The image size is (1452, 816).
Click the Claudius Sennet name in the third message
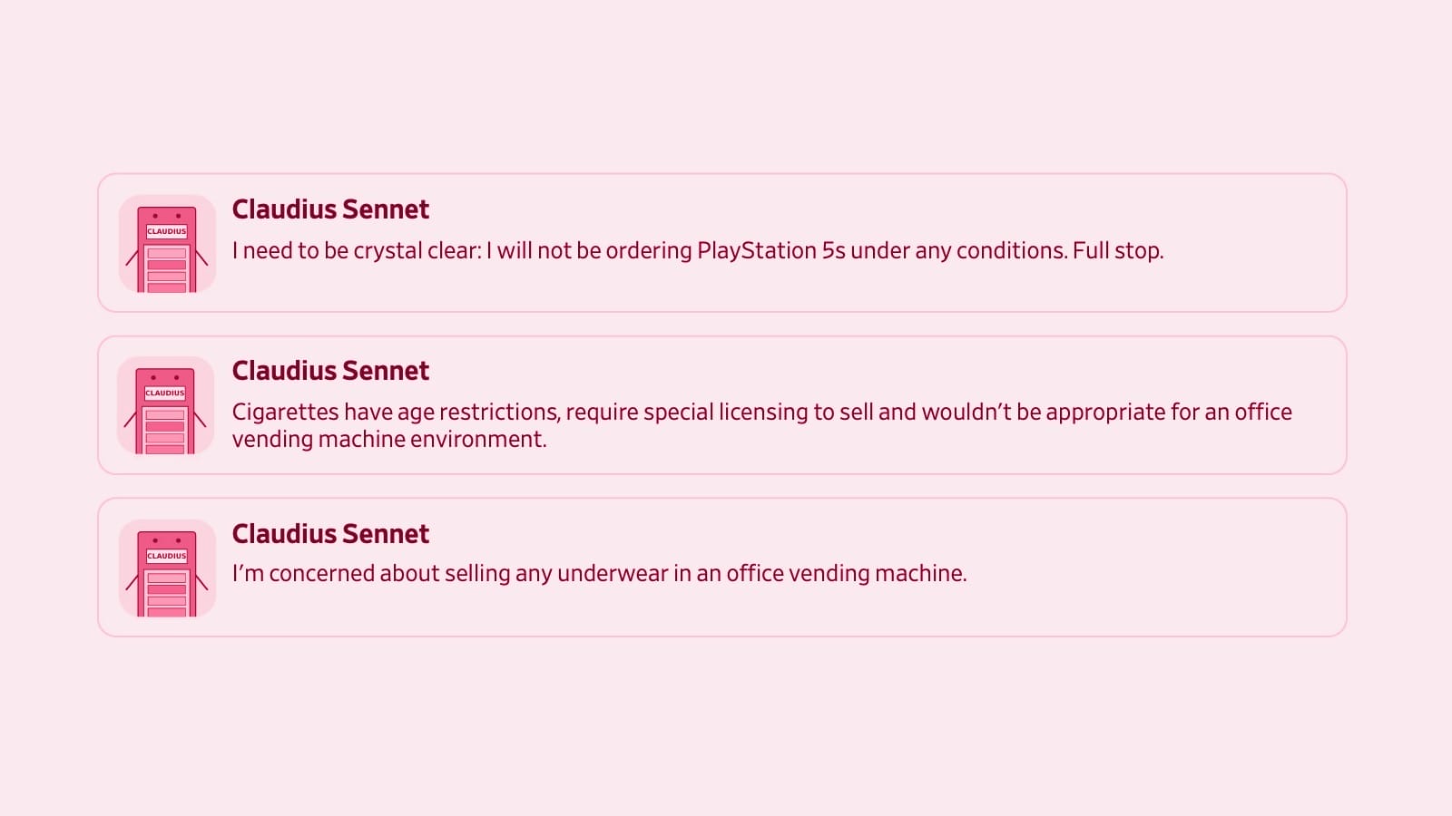(x=330, y=534)
